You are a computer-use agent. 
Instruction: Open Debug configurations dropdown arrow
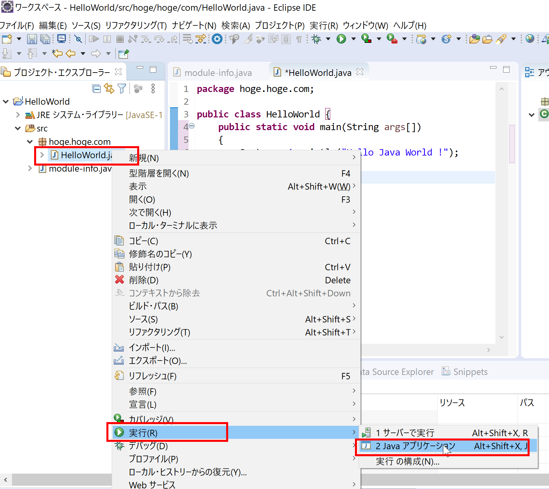pos(328,39)
